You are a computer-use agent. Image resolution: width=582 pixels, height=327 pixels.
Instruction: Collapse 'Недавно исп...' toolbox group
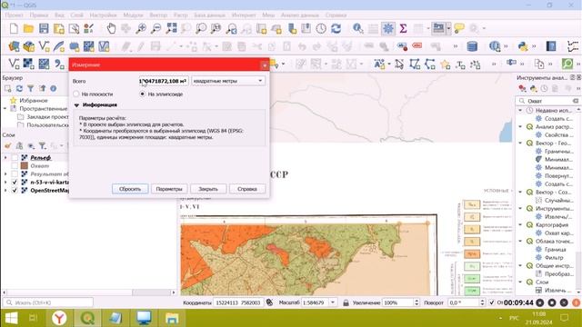[x=520, y=111]
